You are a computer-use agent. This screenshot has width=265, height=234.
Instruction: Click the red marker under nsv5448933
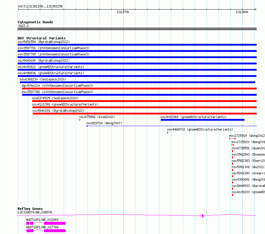233,189
